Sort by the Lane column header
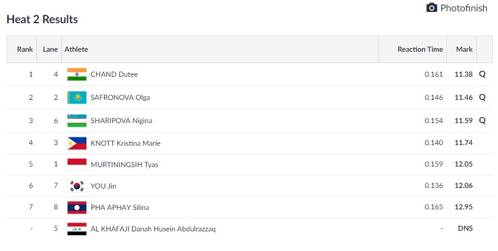Image resolution: width=498 pixels, height=251 pixels. tap(51, 49)
